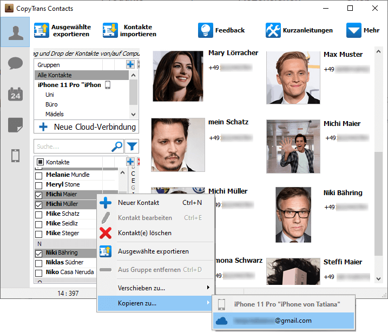Image resolution: width=388 pixels, height=333 pixels.
Task: Click the search magnifier icon
Action: [x=117, y=146]
